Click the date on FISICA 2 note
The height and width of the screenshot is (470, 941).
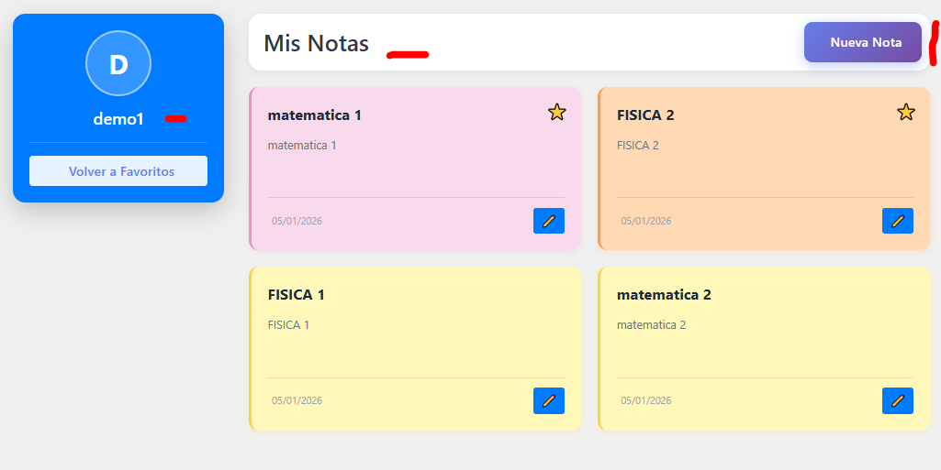[x=646, y=221]
